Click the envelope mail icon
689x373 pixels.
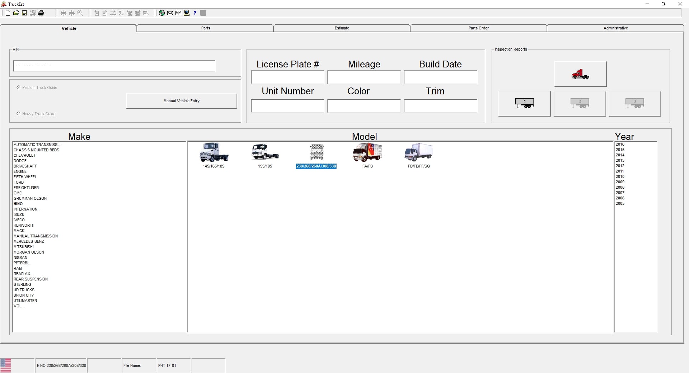[x=170, y=13]
